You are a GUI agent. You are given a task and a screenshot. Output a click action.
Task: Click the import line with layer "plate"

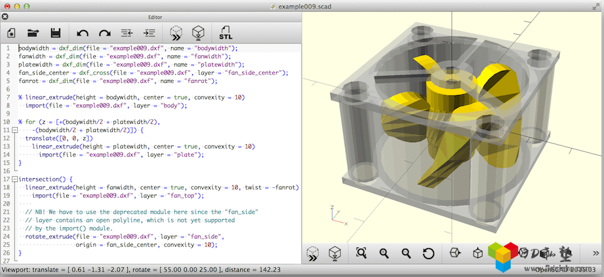click(121, 155)
